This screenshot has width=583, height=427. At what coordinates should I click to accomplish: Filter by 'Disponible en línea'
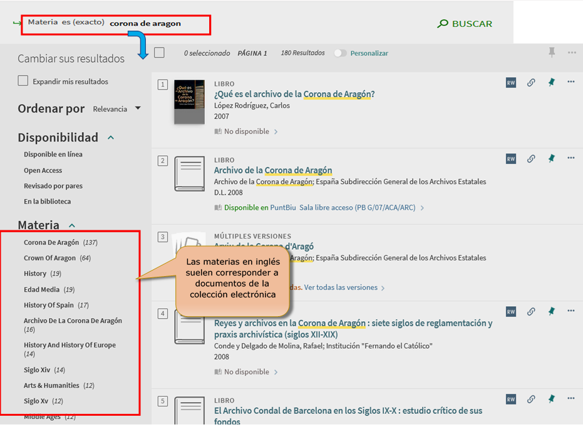53,154
